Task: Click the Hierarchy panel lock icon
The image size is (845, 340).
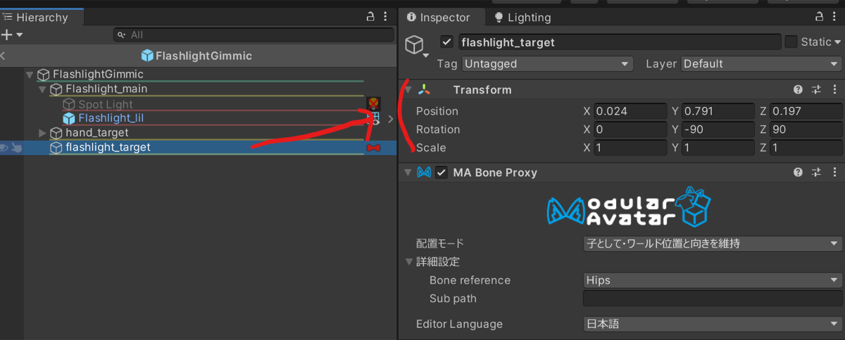Action: tap(371, 17)
